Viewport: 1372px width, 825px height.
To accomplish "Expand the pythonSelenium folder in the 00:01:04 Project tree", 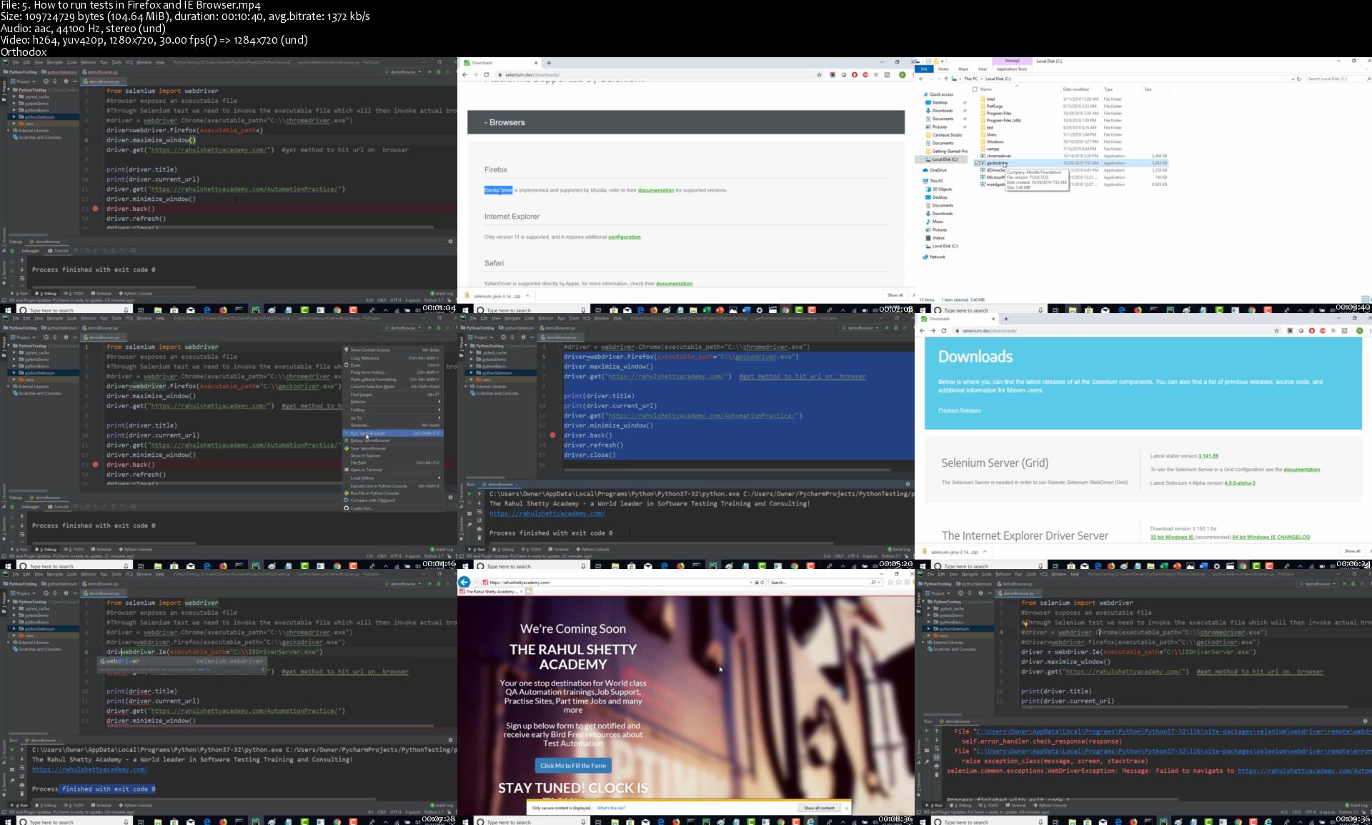I will pos(14,117).
